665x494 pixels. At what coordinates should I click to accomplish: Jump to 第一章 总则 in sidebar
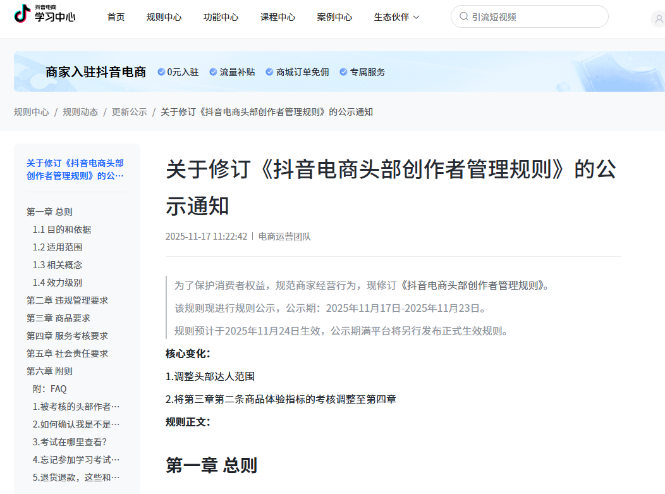click(49, 212)
